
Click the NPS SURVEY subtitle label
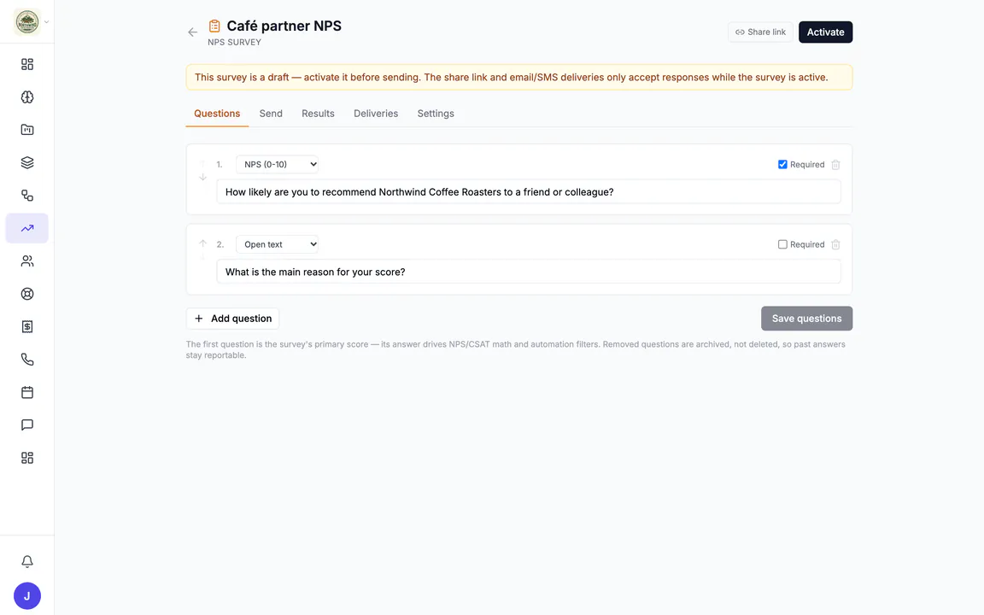(x=235, y=42)
